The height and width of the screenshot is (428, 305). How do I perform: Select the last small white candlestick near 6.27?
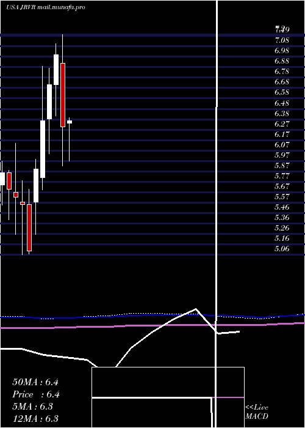coord(70,122)
